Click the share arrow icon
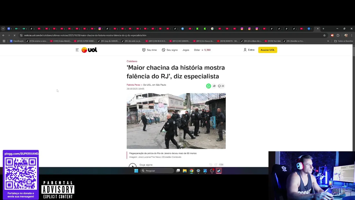This screenshot has width=355, height=200. (x=214, y=86)
